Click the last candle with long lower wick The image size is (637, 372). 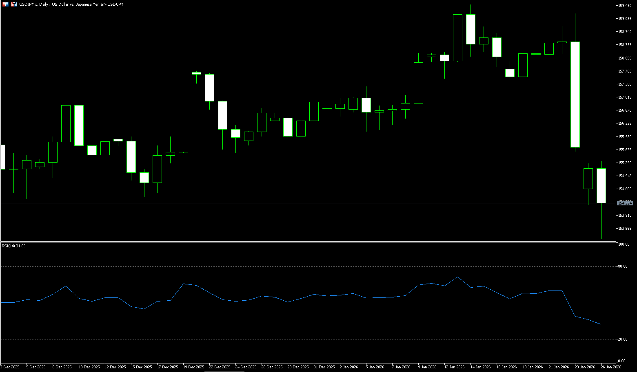[x=601, y=185]
